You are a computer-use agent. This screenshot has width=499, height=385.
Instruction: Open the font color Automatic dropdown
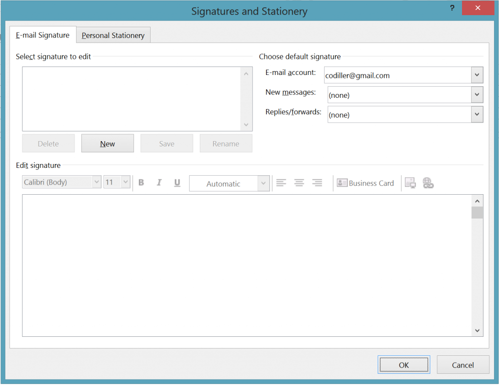coord(263,183)
